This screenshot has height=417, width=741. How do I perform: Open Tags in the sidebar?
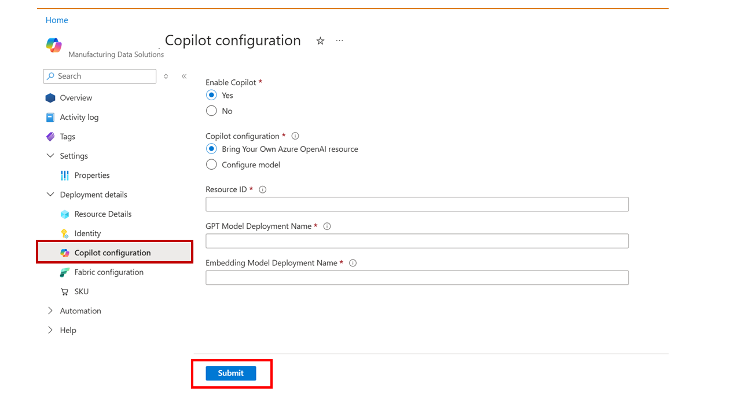(x=68, y=137)
